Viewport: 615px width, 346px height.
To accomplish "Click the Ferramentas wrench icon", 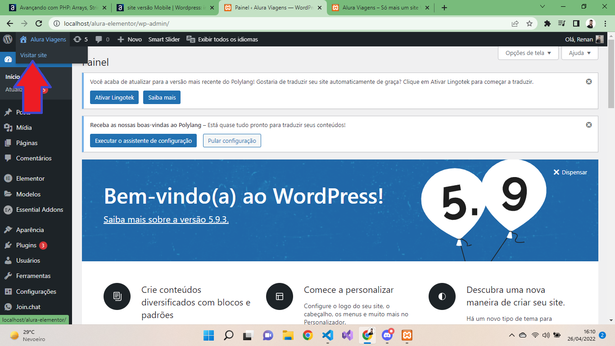I will (8, 276).
